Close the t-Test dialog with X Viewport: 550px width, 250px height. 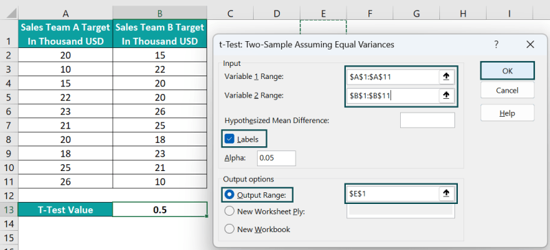(530, 45)
